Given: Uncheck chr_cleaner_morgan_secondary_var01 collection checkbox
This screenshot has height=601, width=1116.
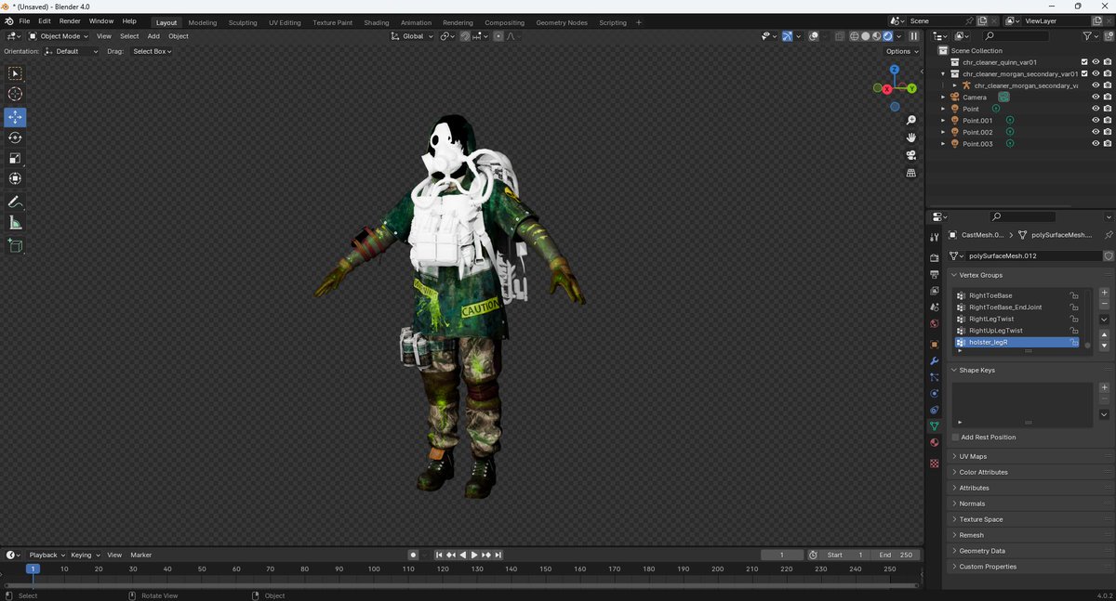Looking at the screenshot, I should [1084, 73].
